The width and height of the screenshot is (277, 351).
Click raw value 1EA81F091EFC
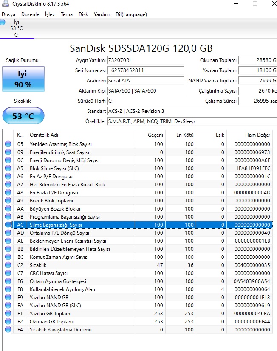253,168
